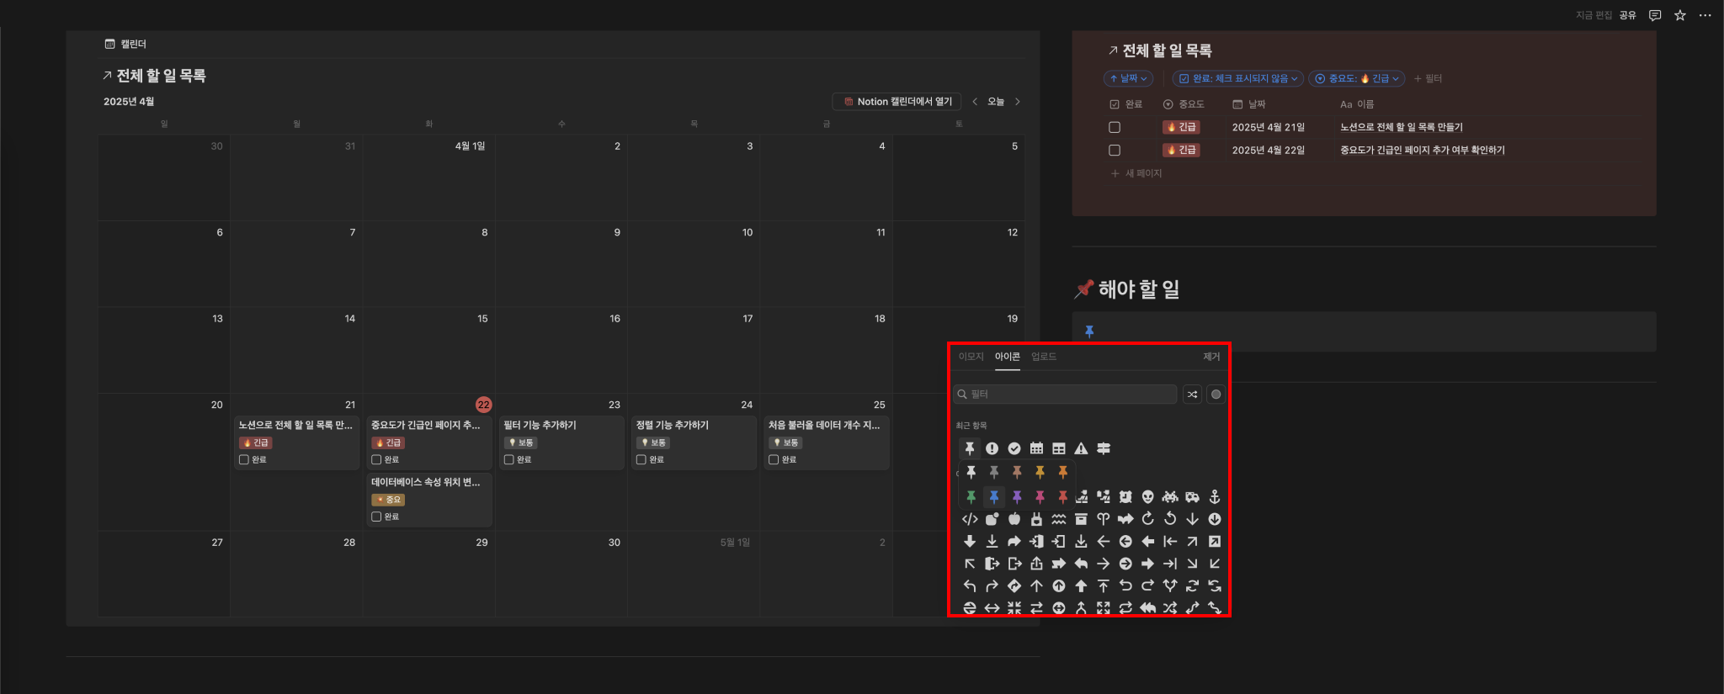Tick 완료 on April 21 calendar card
Viewport: 1724px width, 694px height.
point(244,459)
